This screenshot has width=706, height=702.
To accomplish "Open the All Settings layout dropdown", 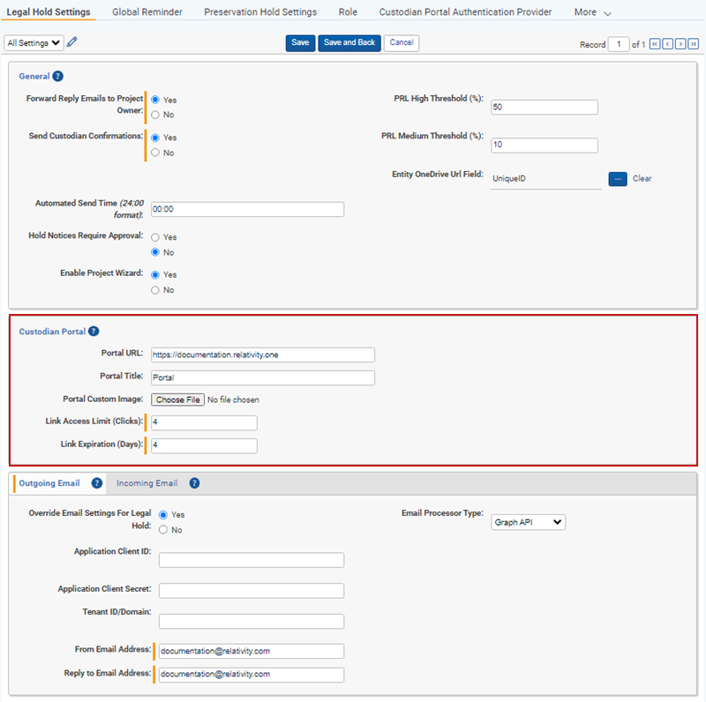I will [34, 42].
